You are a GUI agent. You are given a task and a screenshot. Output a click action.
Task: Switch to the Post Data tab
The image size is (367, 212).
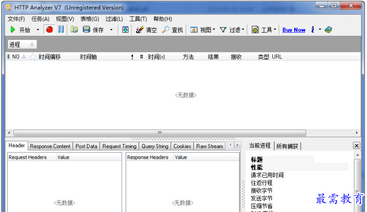(86, 147)
